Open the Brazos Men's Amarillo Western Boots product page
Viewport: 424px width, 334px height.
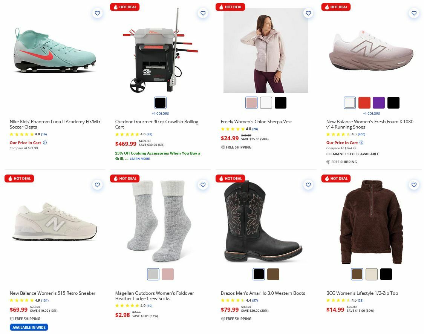(263, 293)
